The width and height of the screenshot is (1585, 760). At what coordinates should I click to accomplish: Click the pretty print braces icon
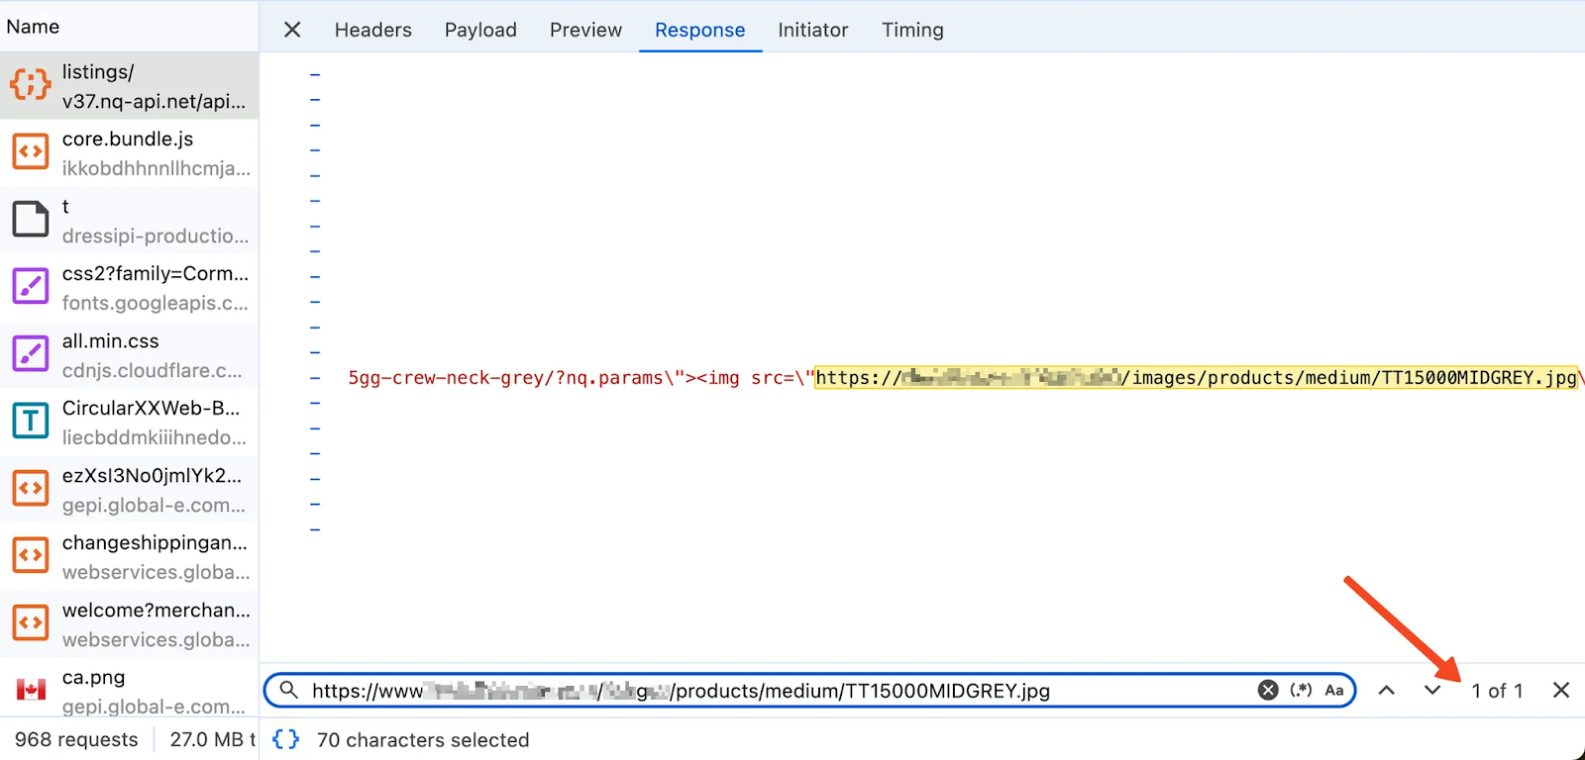[x=285, y=739]
